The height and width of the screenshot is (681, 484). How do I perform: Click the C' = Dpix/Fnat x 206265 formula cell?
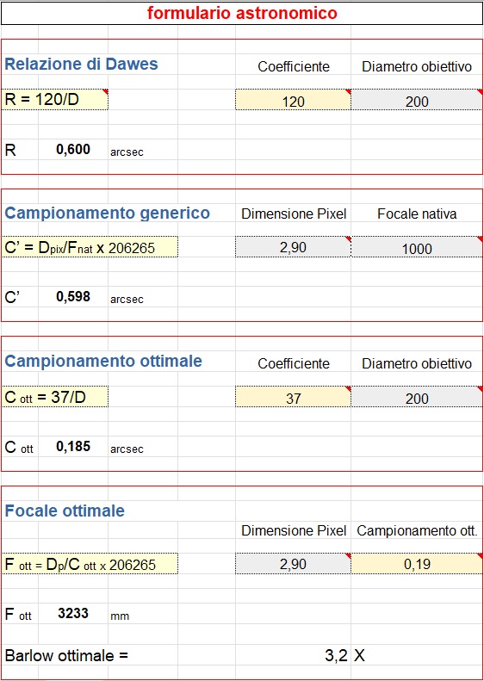point(90,247)
